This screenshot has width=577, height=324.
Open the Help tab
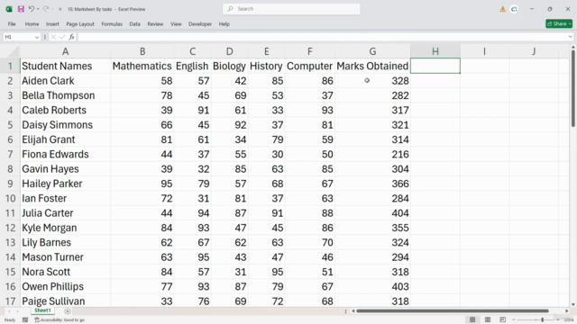click(224, 24)
